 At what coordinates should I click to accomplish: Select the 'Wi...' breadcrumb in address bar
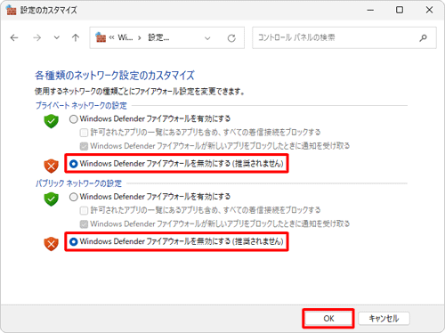[x=125, y=37]
